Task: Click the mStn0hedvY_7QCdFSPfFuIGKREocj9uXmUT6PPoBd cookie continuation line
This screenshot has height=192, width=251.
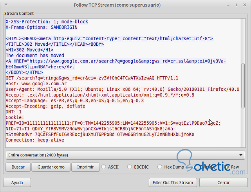Action: pos(100,135)
